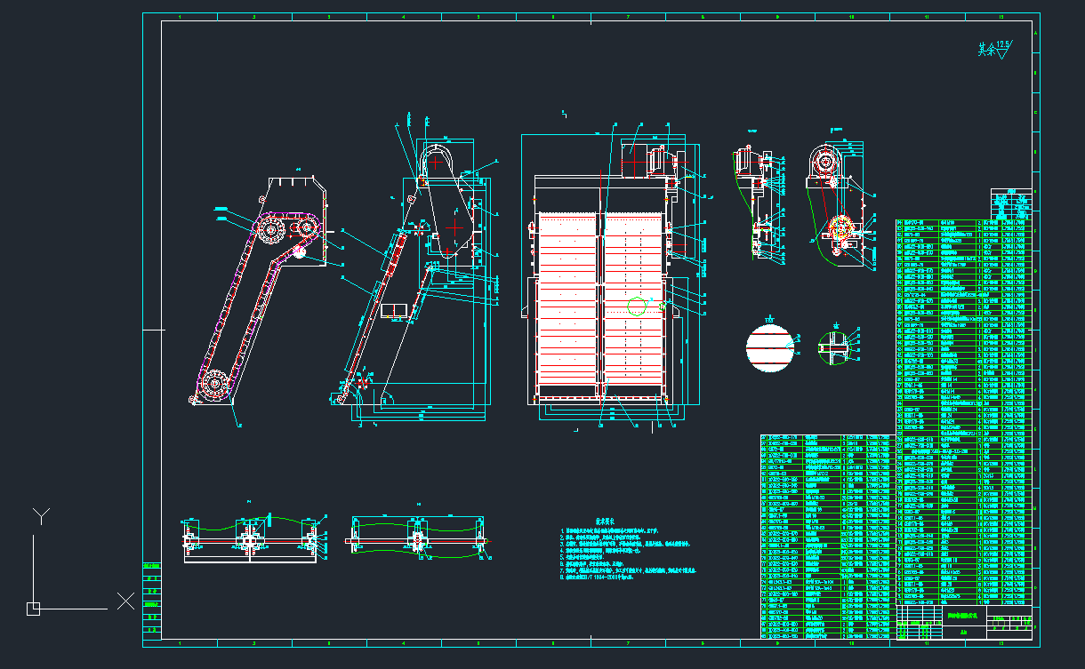
Task: Click the Y axis label of the UCS icon
Action: pyautogui.click(x=40, y=516)
